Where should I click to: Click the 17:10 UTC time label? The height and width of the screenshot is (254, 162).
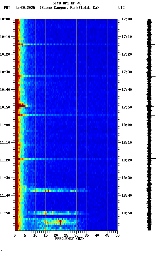(126, 37)
